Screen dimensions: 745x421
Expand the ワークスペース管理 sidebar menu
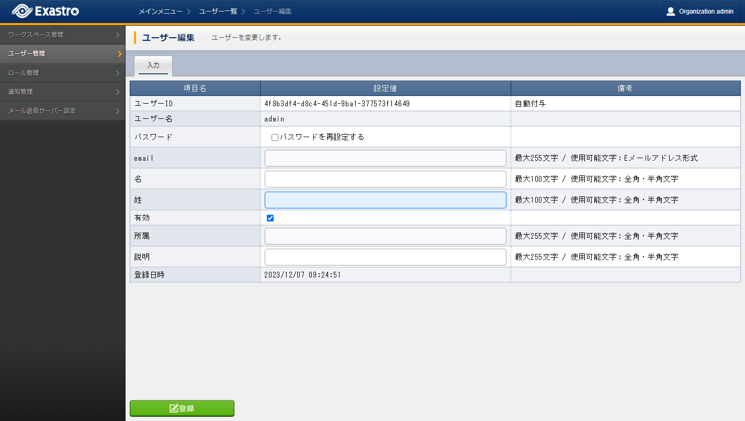(62, 35)
